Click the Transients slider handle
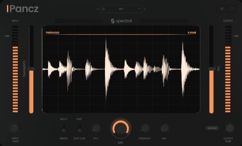Viewport: 242px width, 146px height. pyautogui.click(x=31, y=69)
